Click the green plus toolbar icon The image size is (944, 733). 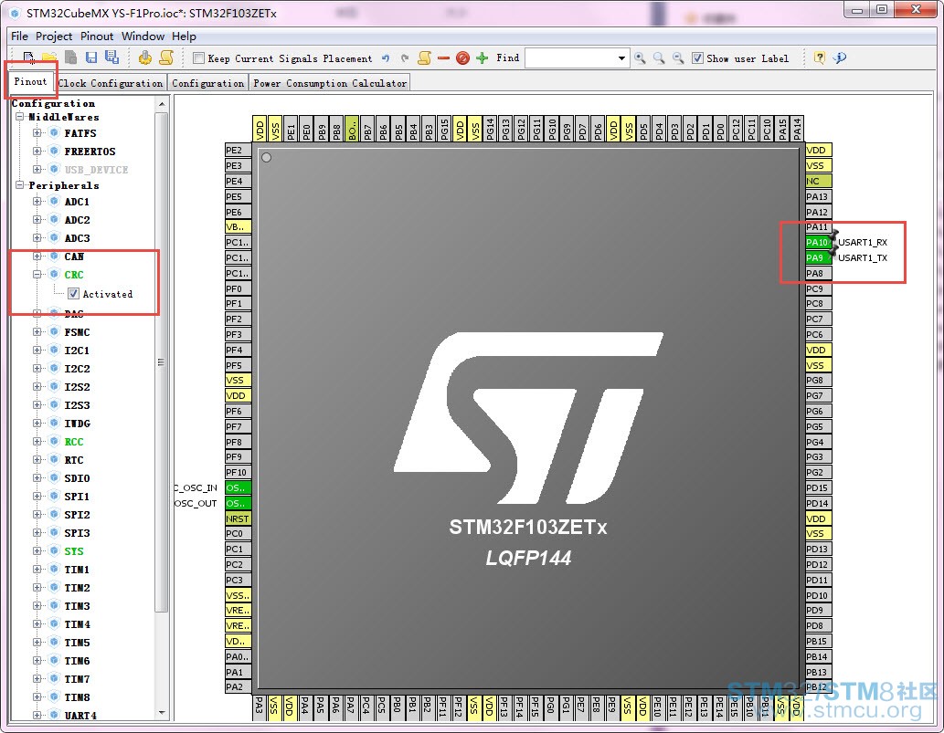coord(482,58)
